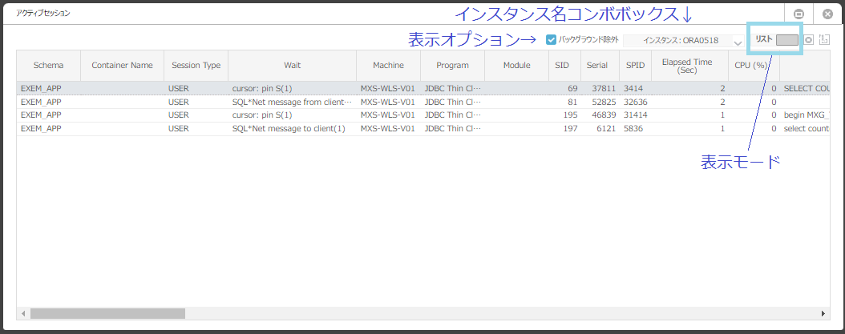Click the circular icon right of リスト toggle
This screenshot has height=334, width=845.
[808, 40]
